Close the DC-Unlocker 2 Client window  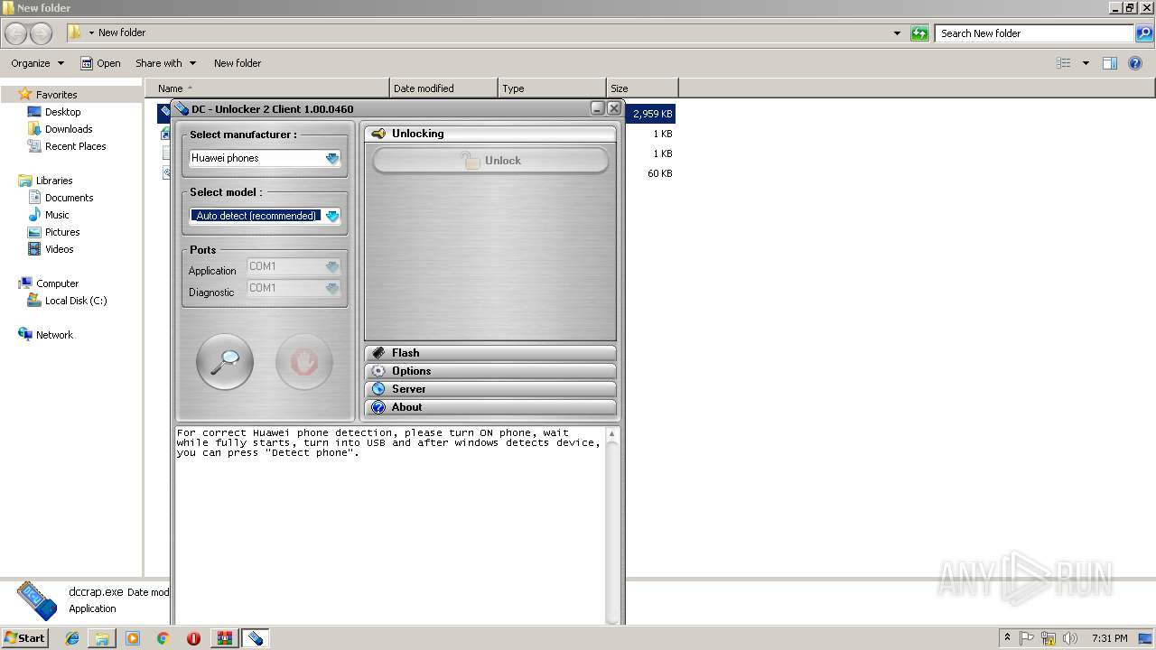[x=614, y=108]
